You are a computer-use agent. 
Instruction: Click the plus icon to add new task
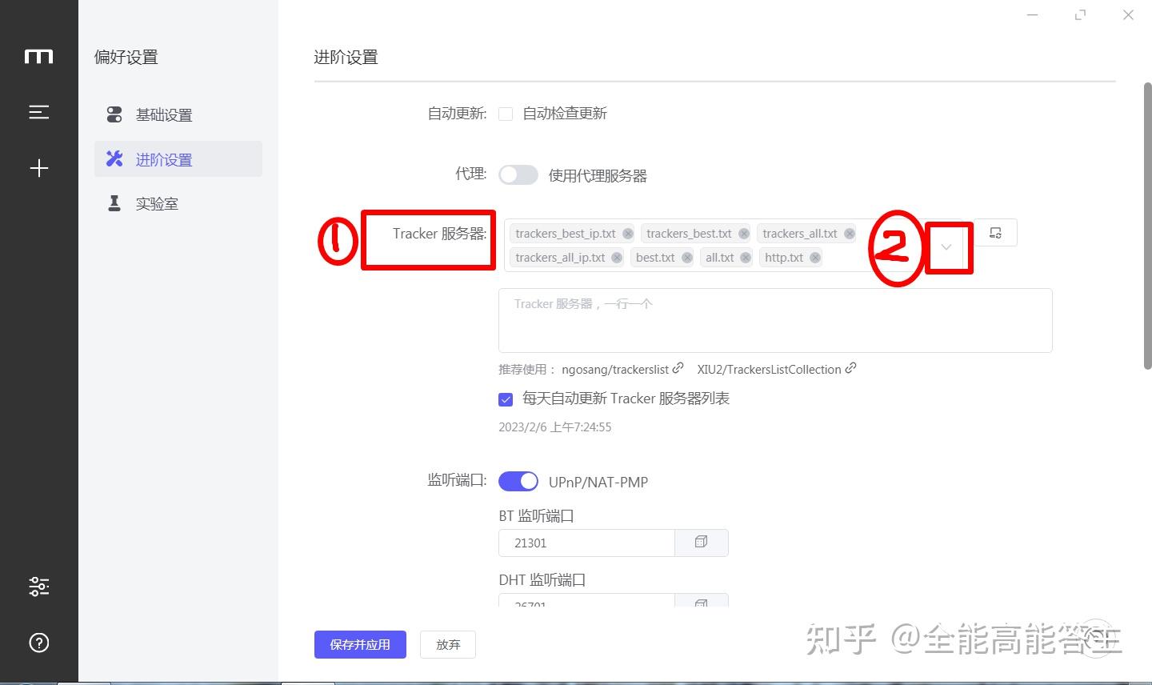tap(39, 168)
